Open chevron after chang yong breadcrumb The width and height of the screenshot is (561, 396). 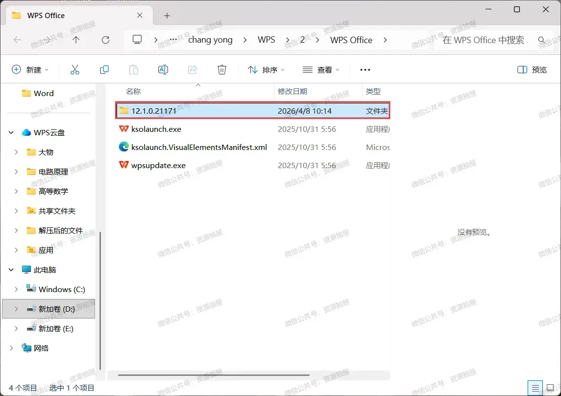(x=244, y=40)
